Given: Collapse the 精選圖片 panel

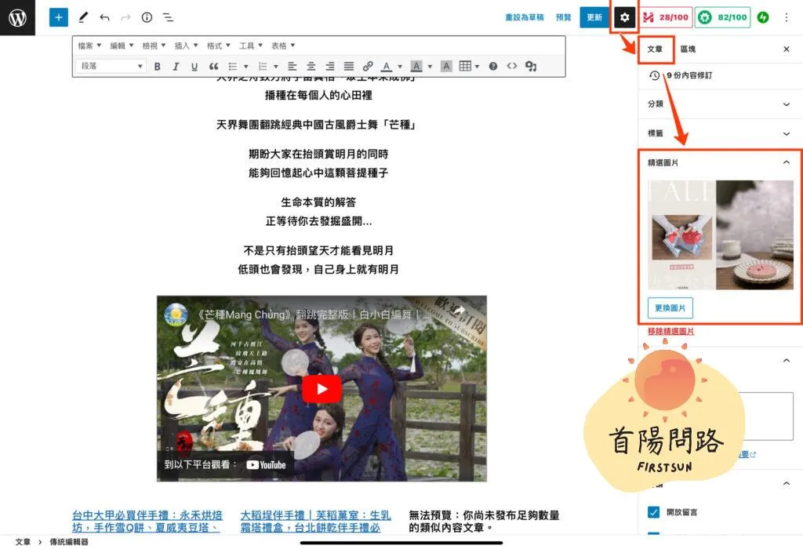Looking at the screenshot, I should 787,162.
